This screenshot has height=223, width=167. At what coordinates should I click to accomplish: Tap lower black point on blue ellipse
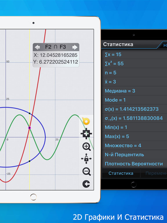[x=30, y=161]
